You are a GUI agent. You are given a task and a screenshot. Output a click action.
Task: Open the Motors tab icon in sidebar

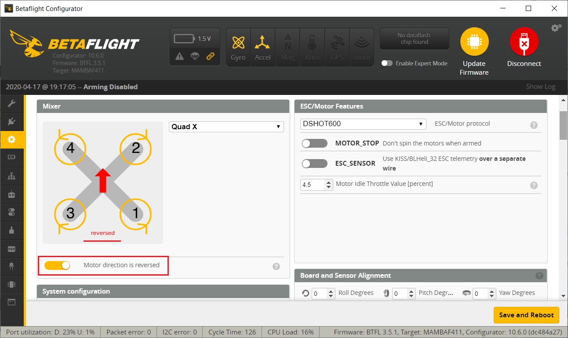[11, 230]
